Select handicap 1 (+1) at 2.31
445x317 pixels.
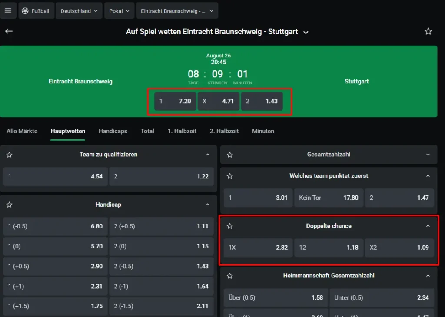click(56, 286)
